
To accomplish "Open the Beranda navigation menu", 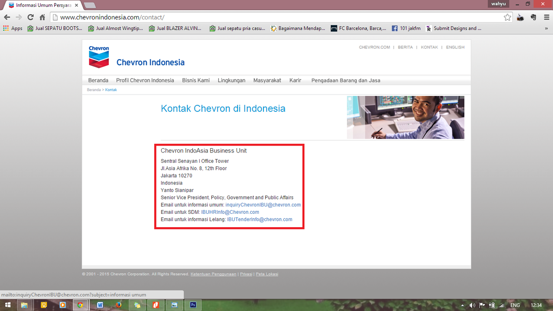I will (x=98, y=80).
